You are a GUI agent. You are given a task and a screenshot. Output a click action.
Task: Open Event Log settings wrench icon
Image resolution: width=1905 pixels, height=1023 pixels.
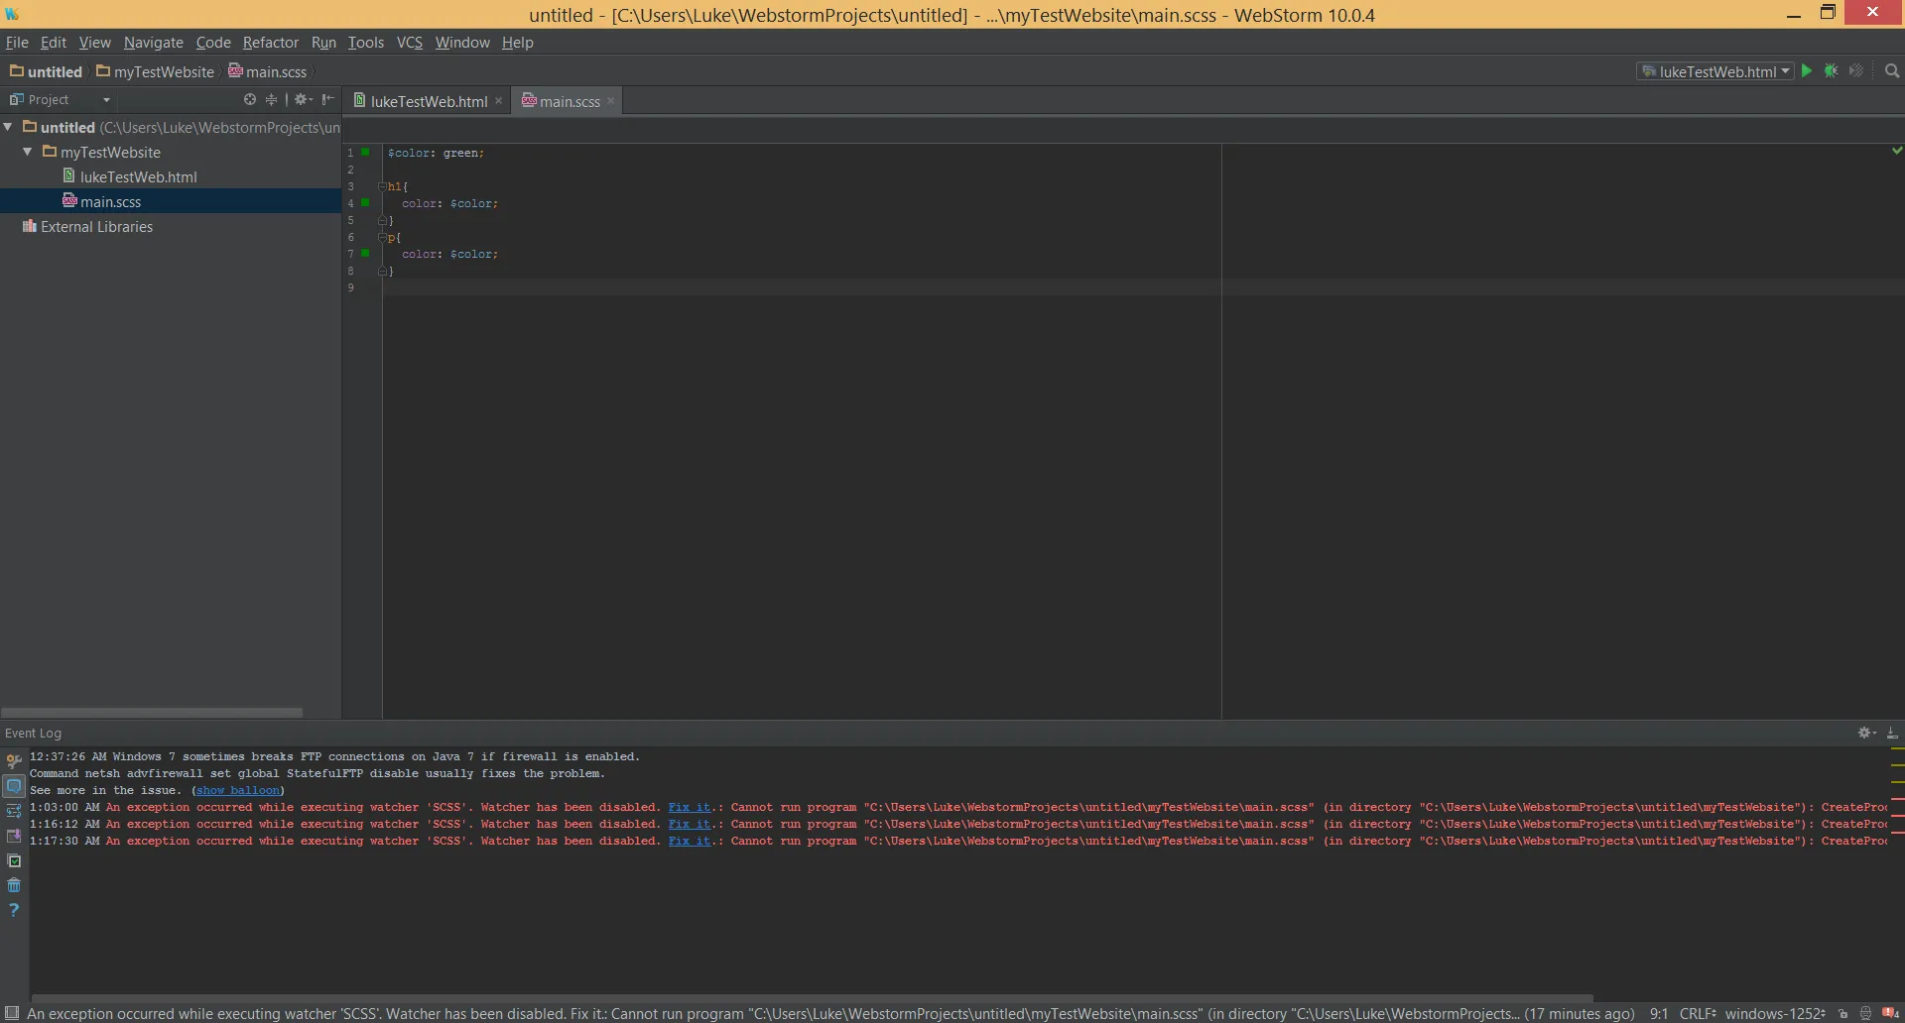point(14,761)
